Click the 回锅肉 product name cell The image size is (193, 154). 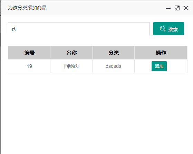click(x=71, y=66)
